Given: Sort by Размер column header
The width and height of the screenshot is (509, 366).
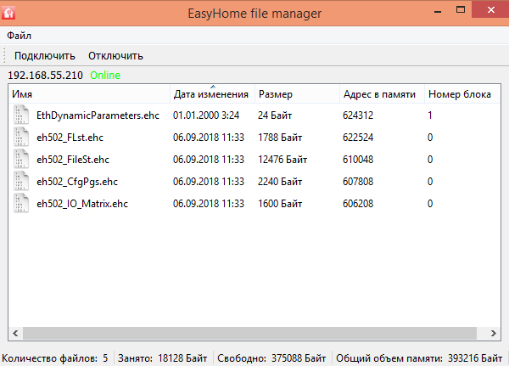Looking at the screenshot, I should [x=296, y=94].
